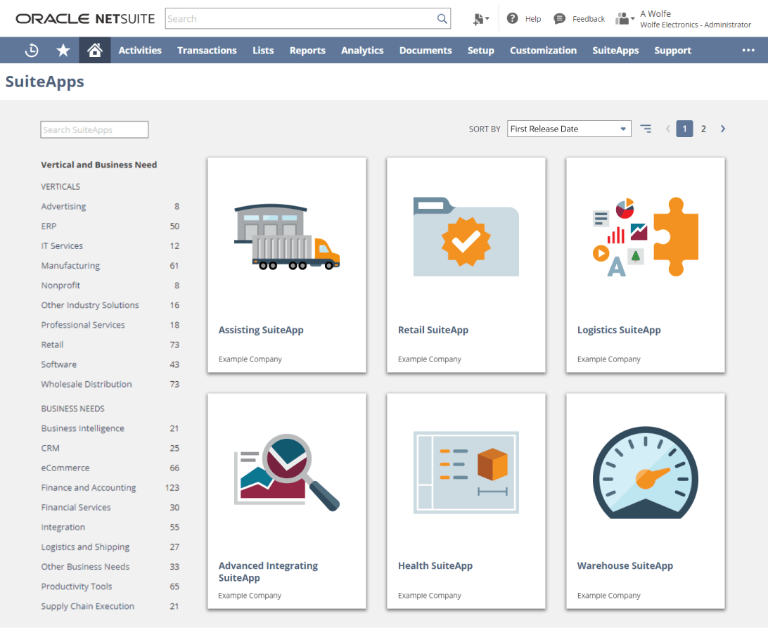This screenshot has height=628, width=768.
Task: Open the Warehouse SuiteApp gauge image
Action: click(x=646, y=472)
